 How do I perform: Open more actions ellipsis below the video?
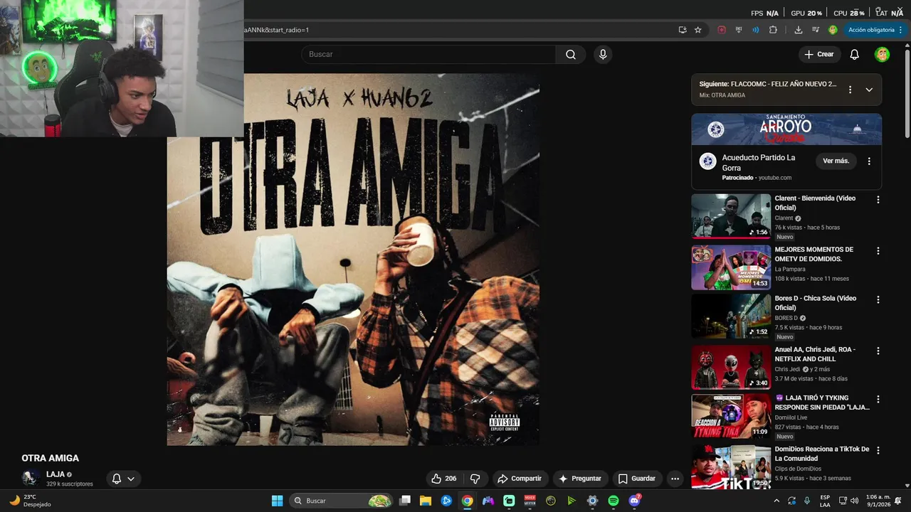tap(675, 479)
